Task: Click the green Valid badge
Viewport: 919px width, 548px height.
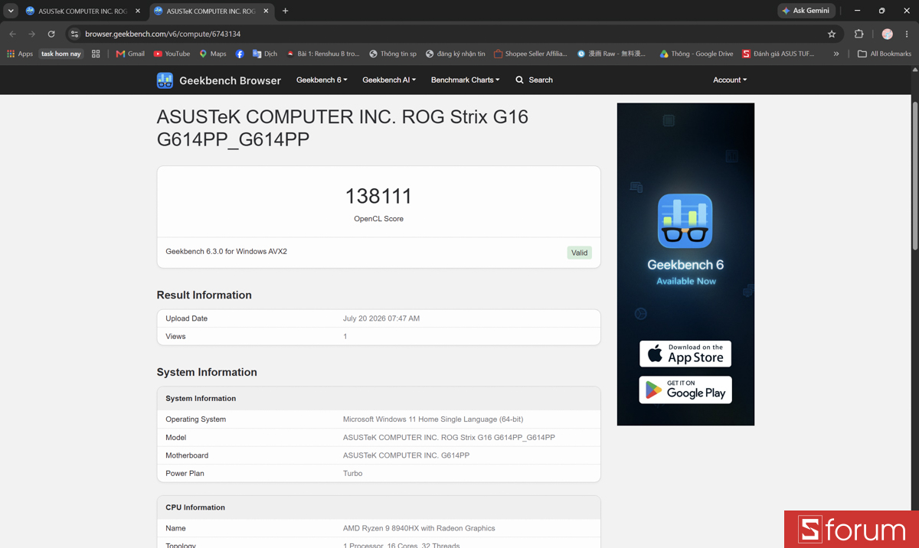Action: (580, 253)
